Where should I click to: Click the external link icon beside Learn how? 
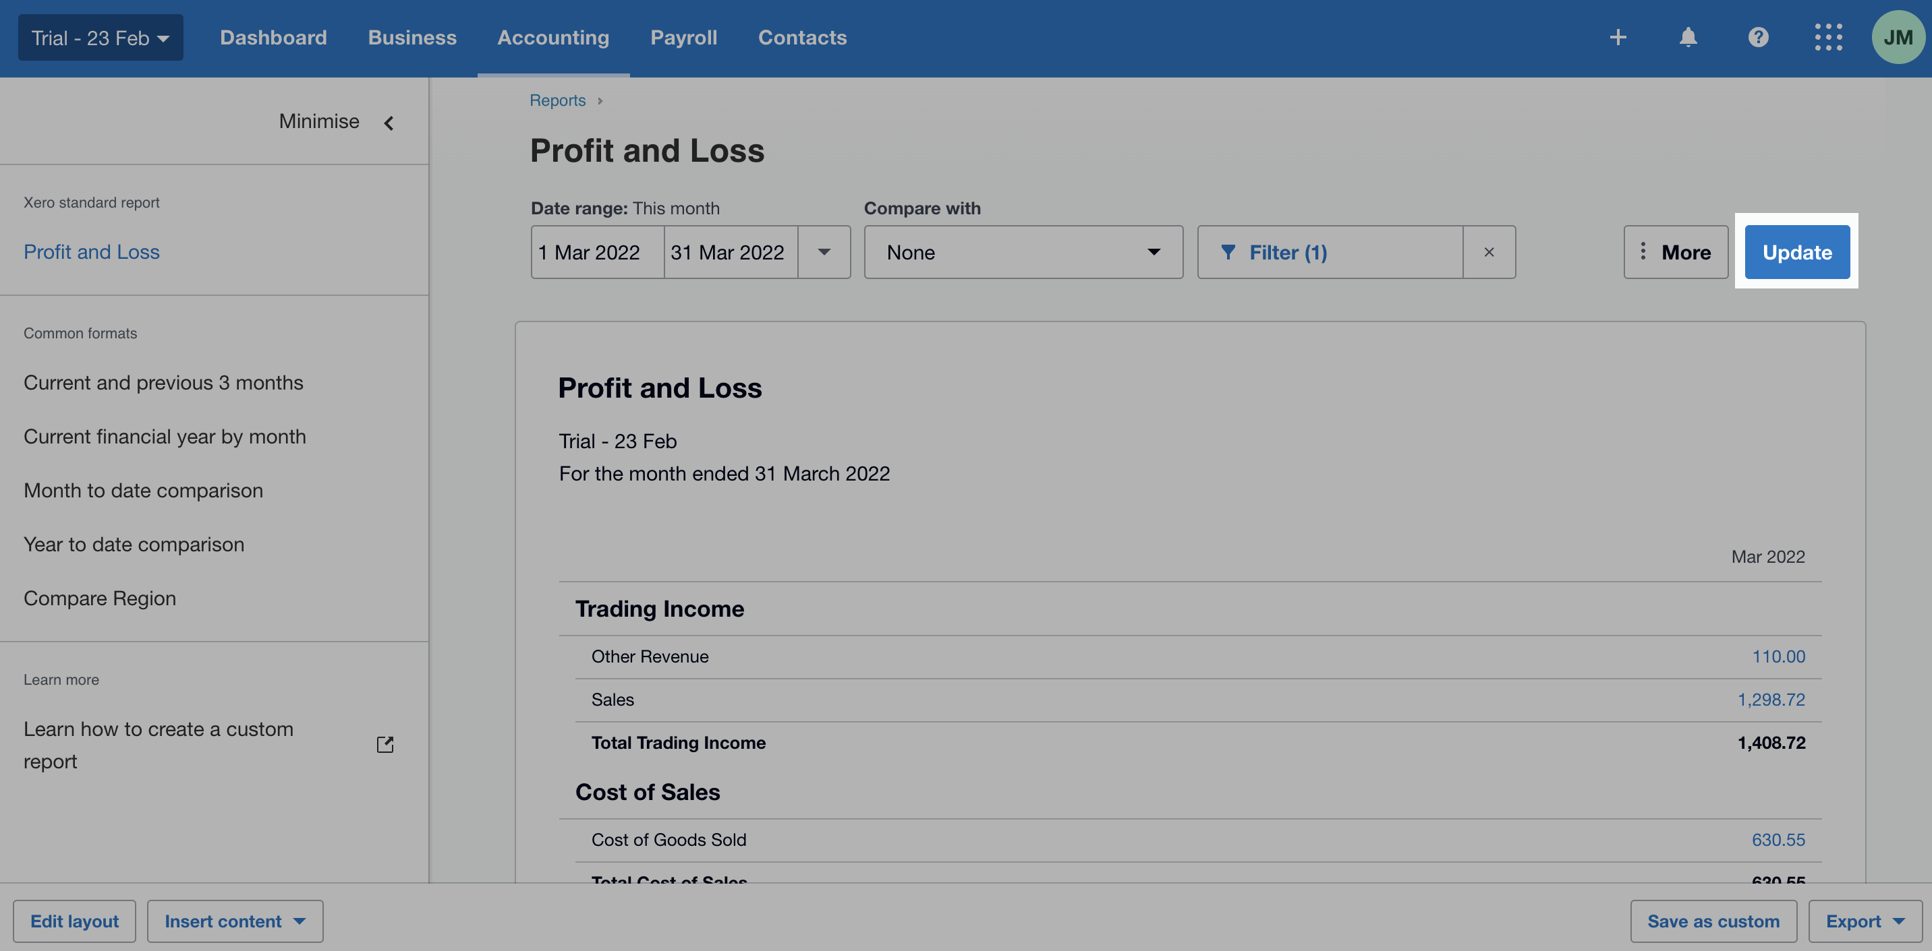click(385, 744)
